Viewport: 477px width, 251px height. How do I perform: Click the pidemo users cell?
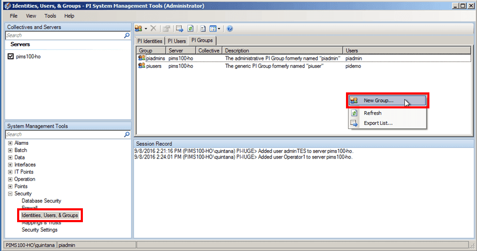tap(353, 66)
